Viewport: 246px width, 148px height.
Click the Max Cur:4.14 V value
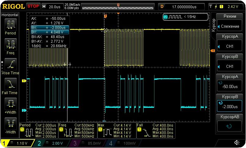[122, 125]
